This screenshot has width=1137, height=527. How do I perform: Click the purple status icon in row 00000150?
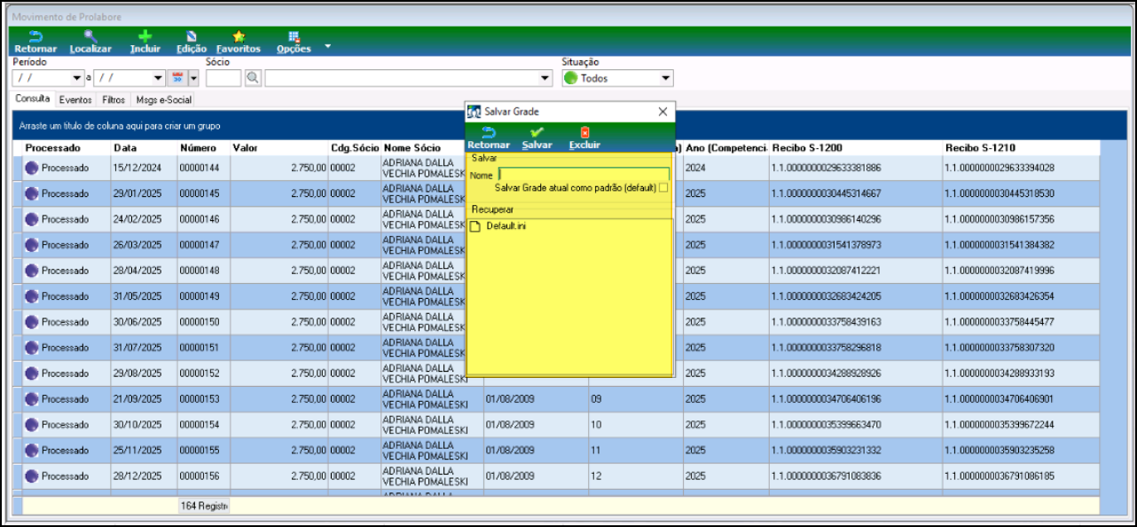[31, 322]
